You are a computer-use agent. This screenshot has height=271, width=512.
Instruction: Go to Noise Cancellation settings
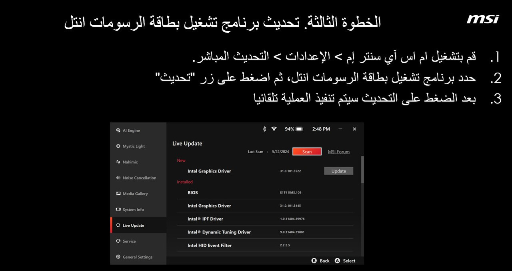pyautogui.click(x=138, y=178)
